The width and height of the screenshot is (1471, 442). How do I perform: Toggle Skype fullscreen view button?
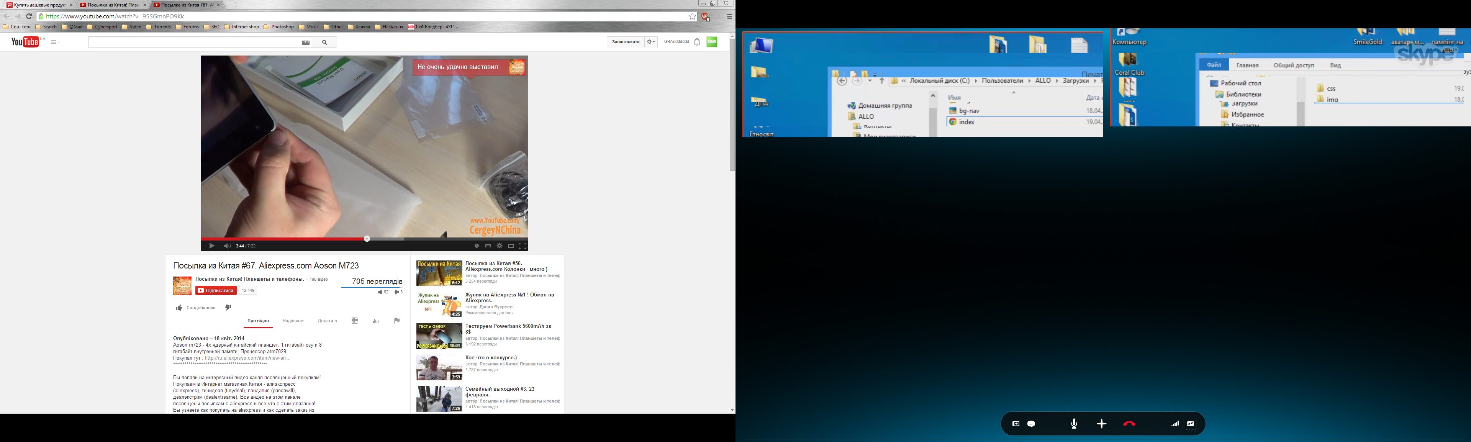[1191, 424]
